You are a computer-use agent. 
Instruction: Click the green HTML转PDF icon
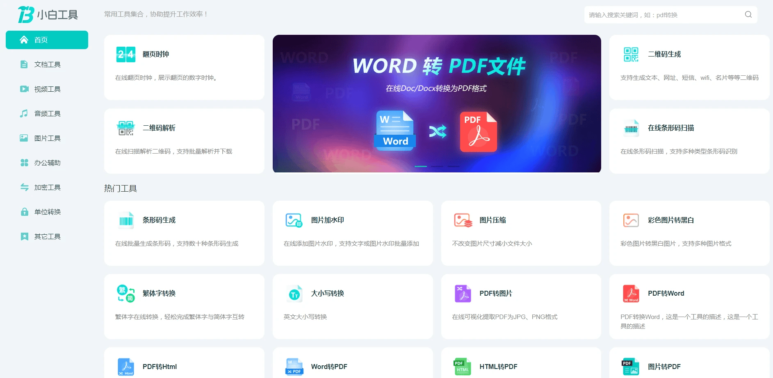coord(463,367)
